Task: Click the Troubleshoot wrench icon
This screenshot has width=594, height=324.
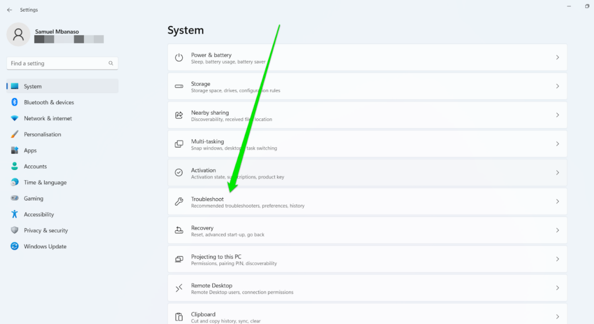Action: click(179, 202)
